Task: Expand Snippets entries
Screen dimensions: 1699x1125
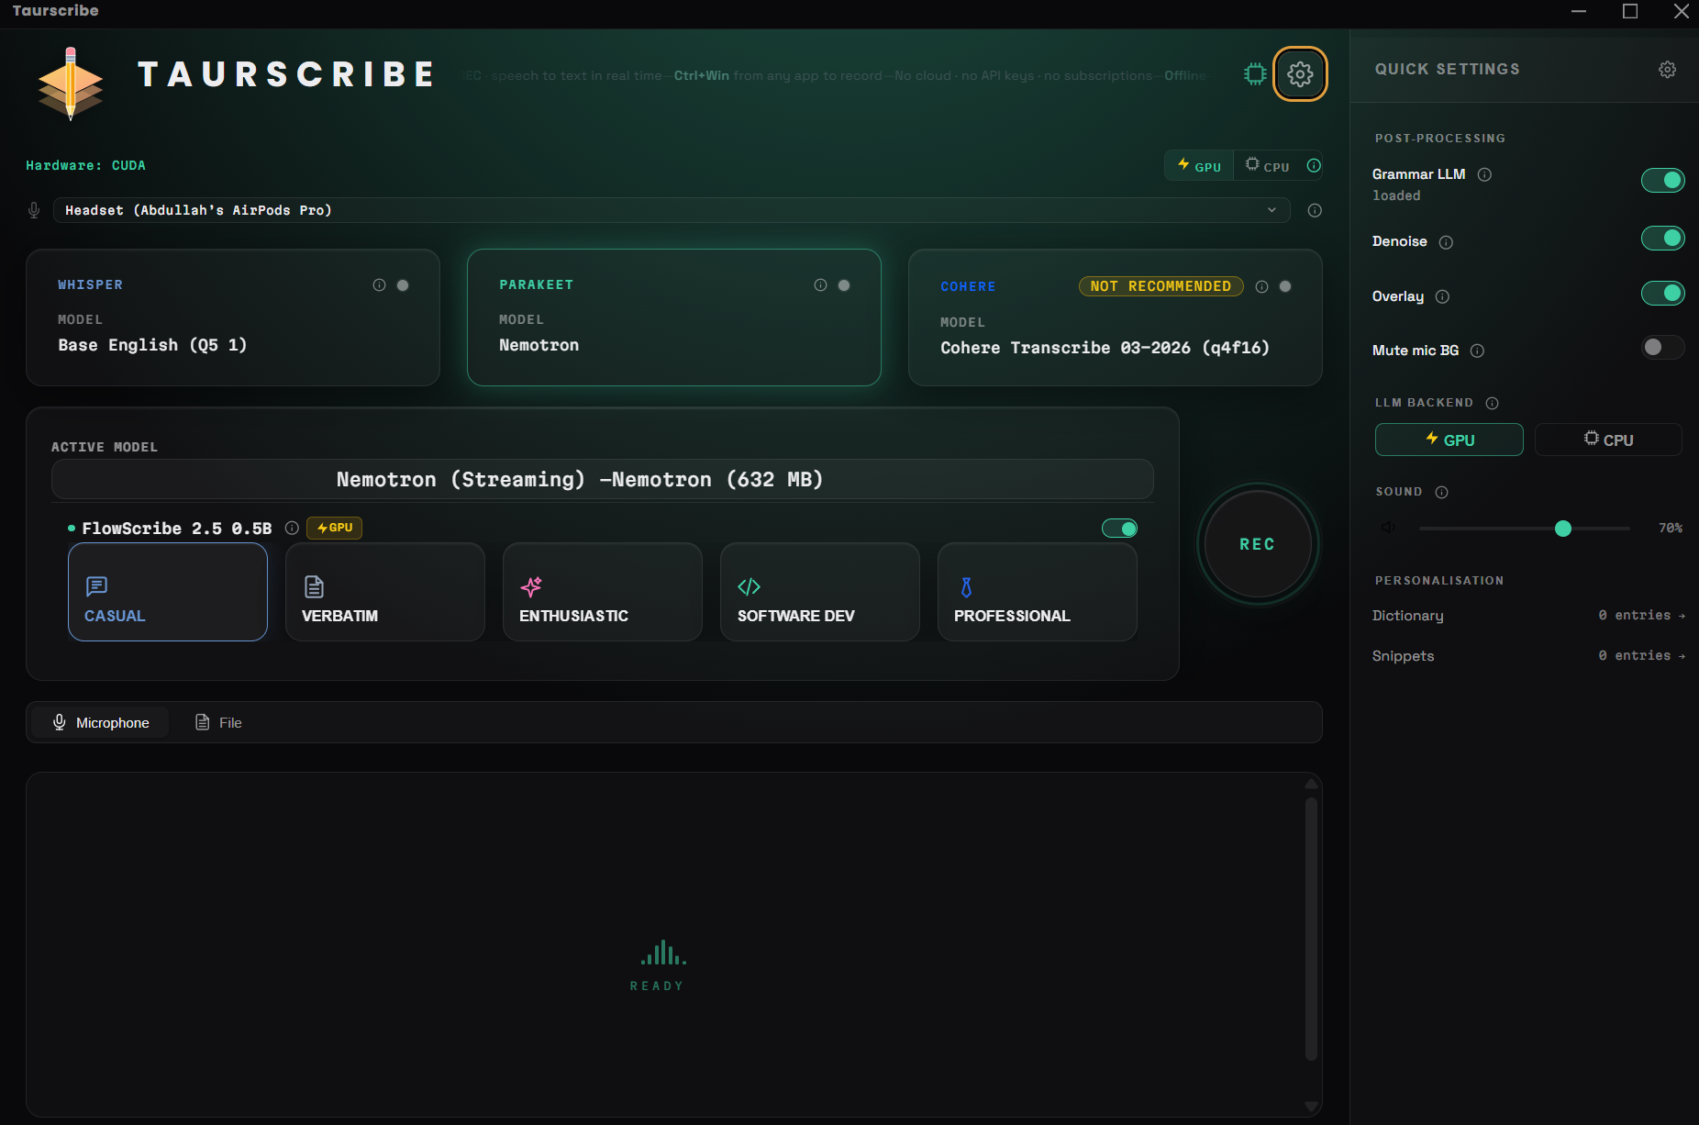Action: [1528, 656]
